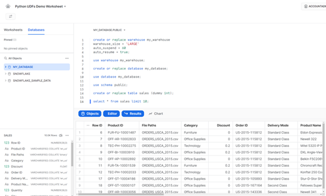
Task: Click the SALES table preview icon
Action: (61, 135)
